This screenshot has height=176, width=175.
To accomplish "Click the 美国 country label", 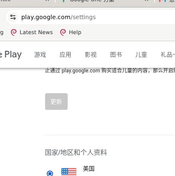I will 89,169.
